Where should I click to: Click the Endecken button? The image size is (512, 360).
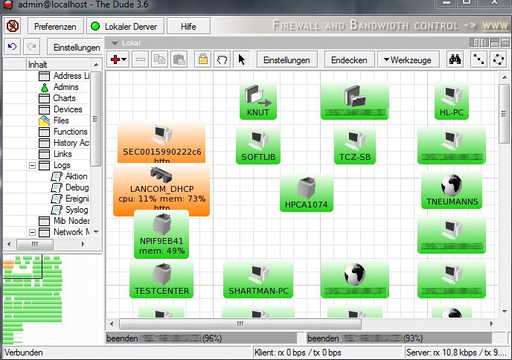point(348,60)
